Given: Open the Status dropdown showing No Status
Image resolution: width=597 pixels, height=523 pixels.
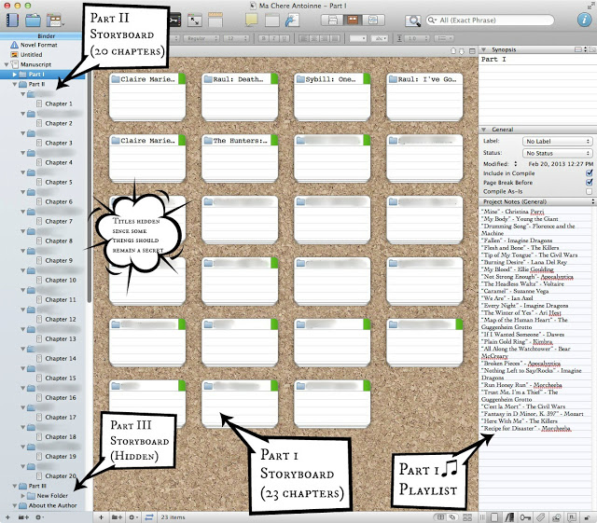Looking at the screenshot, I should pyautogui.click(x=557, y=152).
